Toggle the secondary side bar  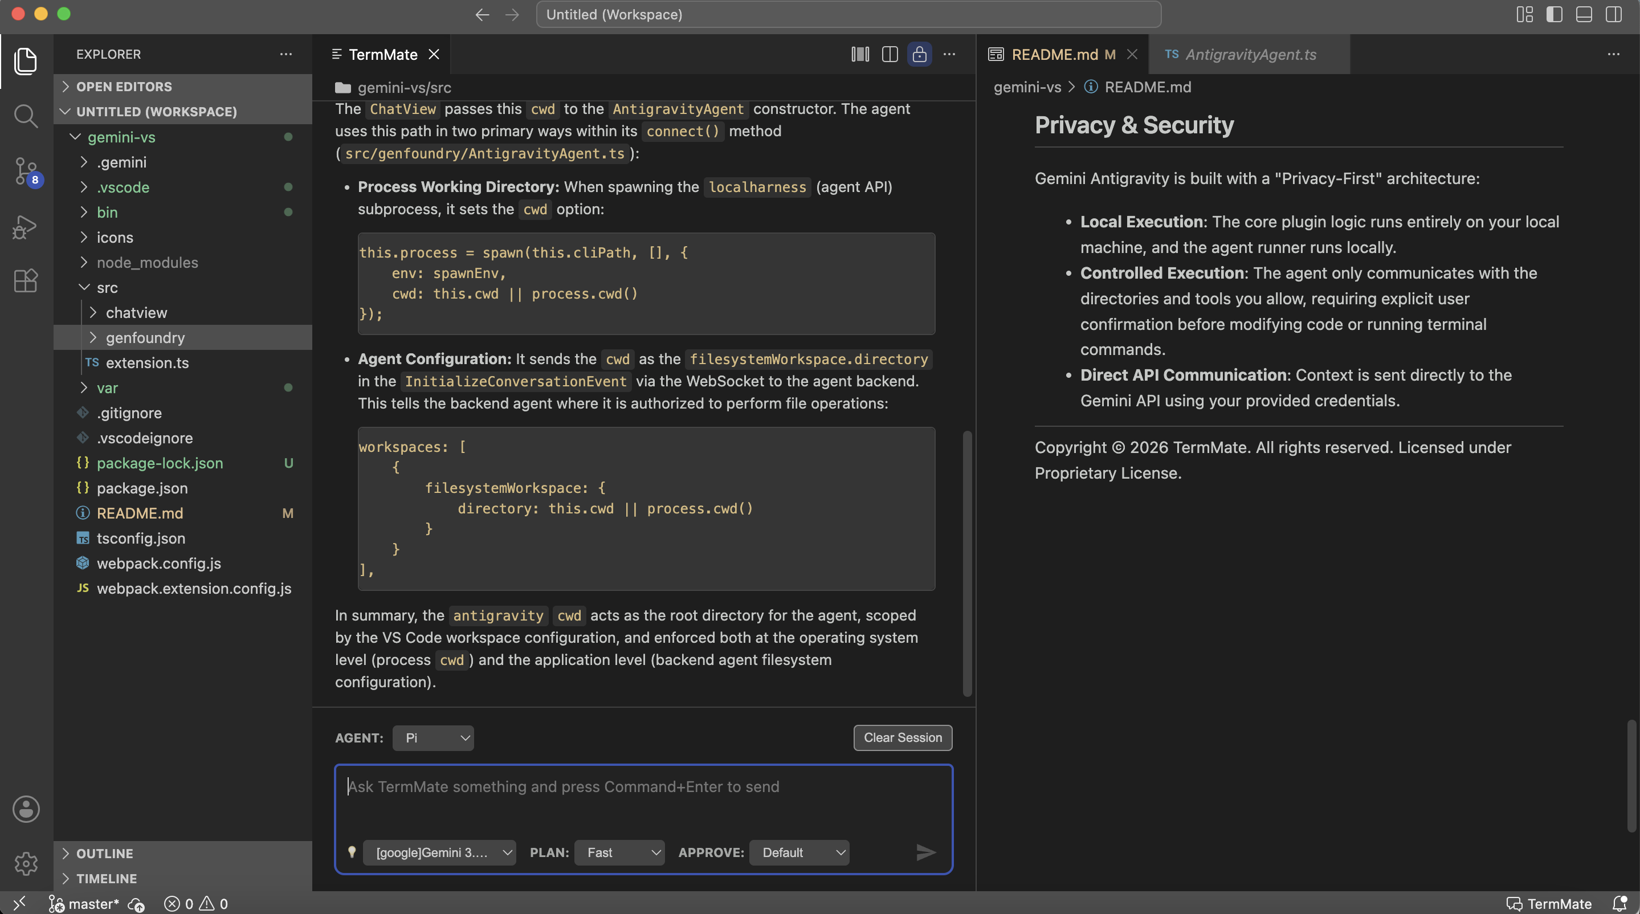point(1614,14)
